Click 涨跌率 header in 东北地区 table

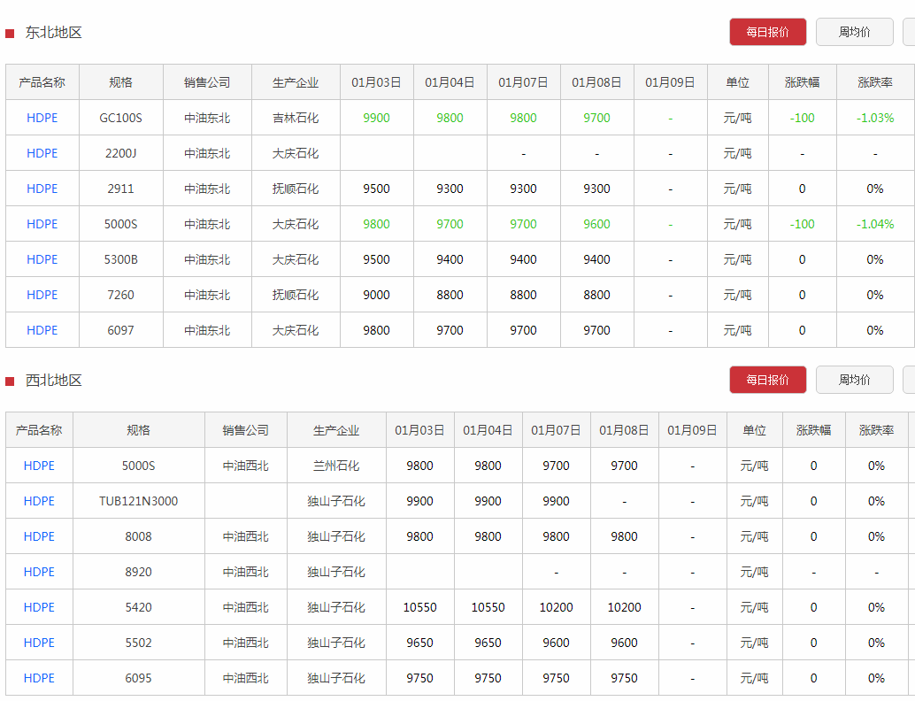click(x=874, y=82)
